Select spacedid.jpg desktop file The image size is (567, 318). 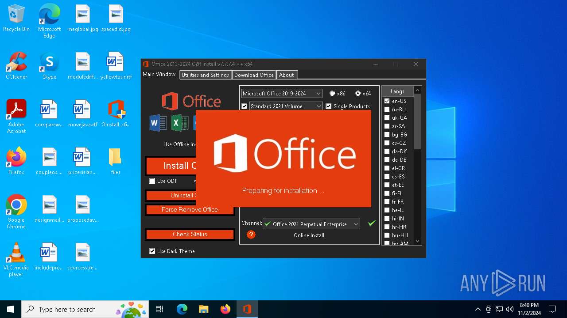pos(116,18)
